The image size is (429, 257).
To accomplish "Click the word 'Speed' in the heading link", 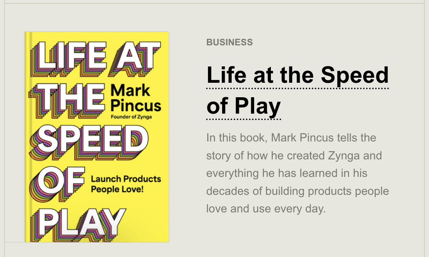I will [355, 76].
